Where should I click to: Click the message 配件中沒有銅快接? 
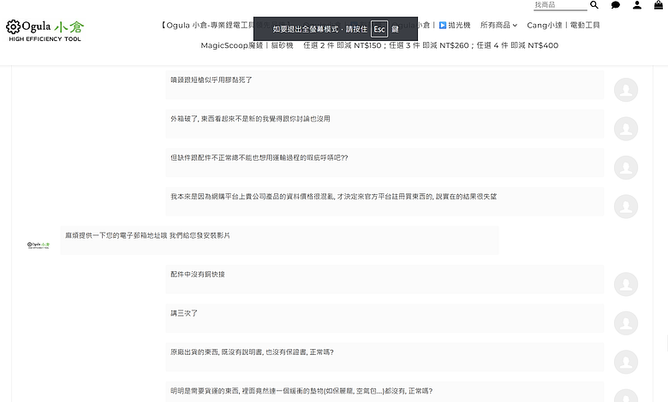point(385,279)
